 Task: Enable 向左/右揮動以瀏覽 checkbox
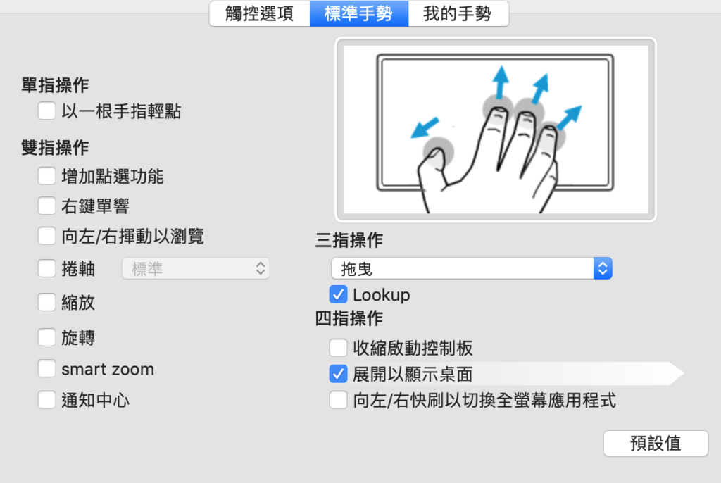(x=47, y=236)
